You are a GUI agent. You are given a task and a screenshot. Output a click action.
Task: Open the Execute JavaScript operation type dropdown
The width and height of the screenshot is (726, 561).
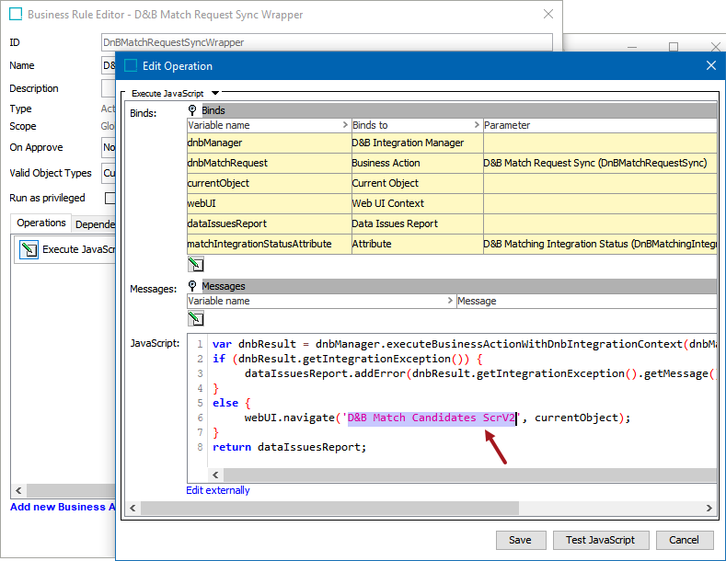point(215,93)
